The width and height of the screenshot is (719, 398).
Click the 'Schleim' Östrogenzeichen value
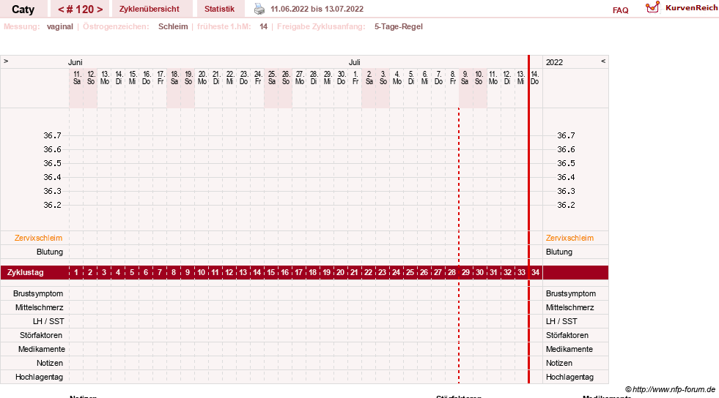tap(173, 26)
